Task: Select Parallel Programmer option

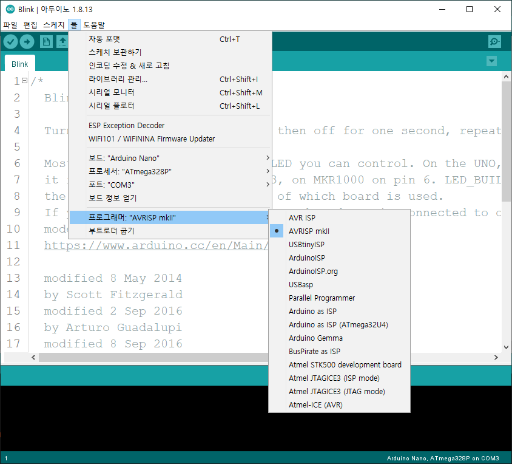Action: pos(339,298)
